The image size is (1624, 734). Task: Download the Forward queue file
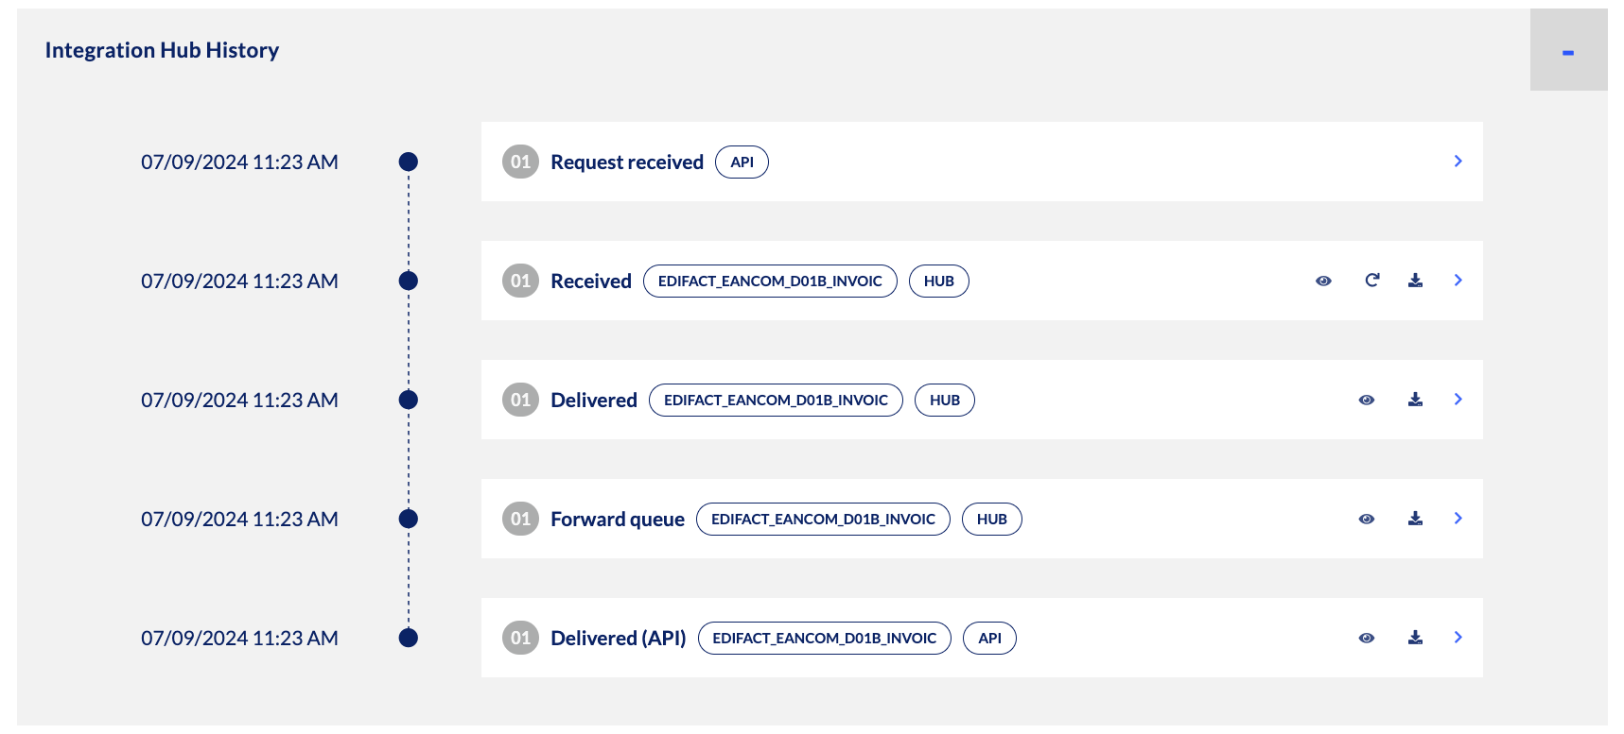pyautogui.click(x=1415, y=518)
